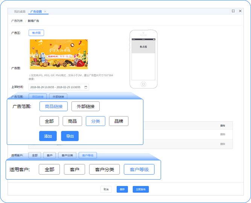Open the uploaded ad banner image
The width and height of the screenshot is (251, 203).
pos(59,54)
